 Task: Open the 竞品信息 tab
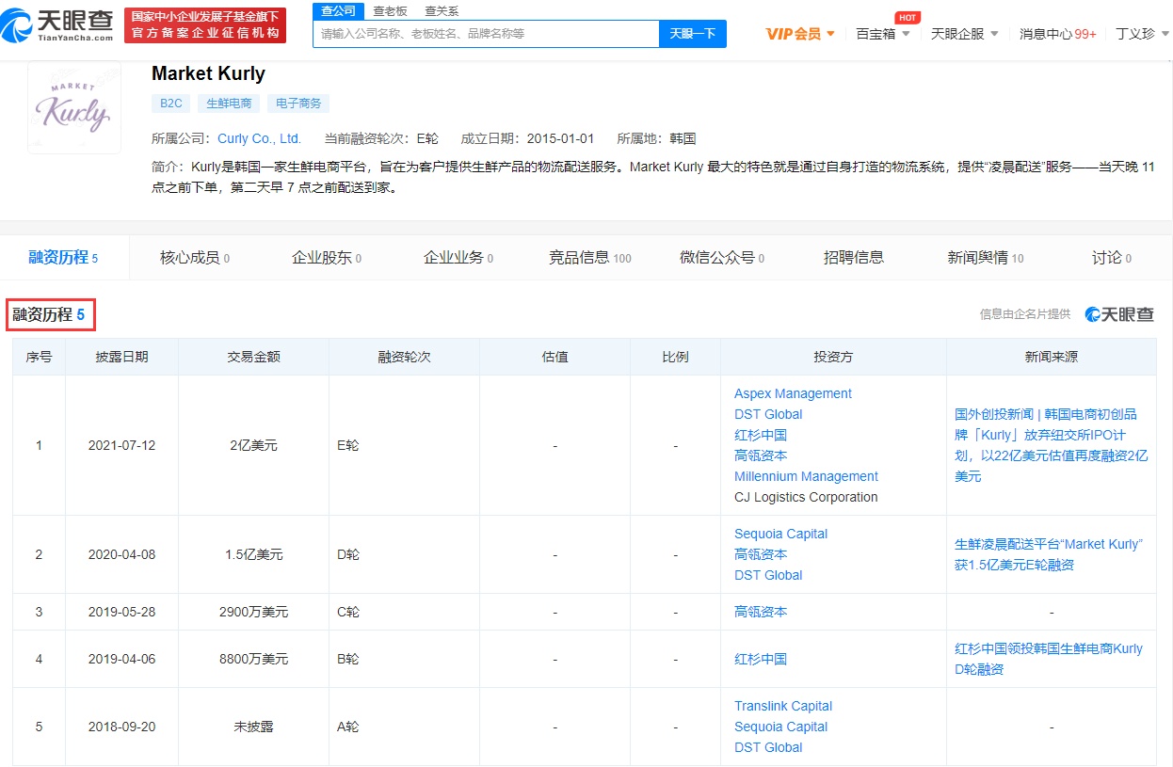590,258
